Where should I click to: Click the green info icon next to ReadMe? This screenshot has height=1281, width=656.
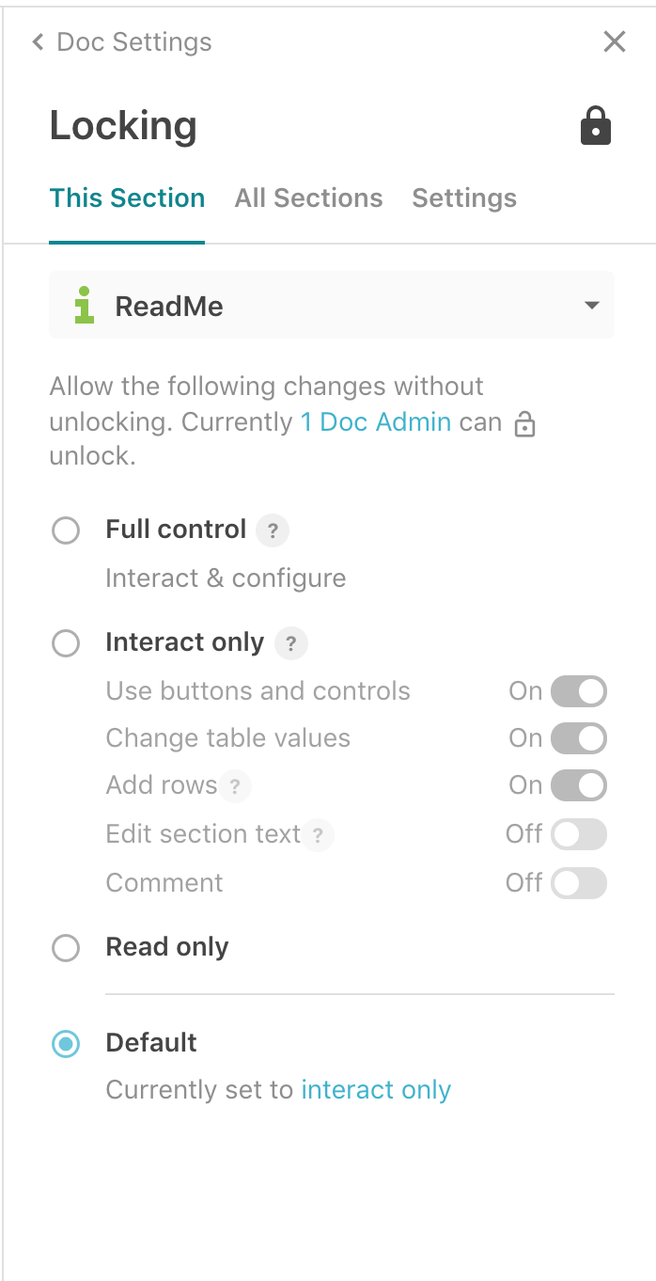coord(85,306)
